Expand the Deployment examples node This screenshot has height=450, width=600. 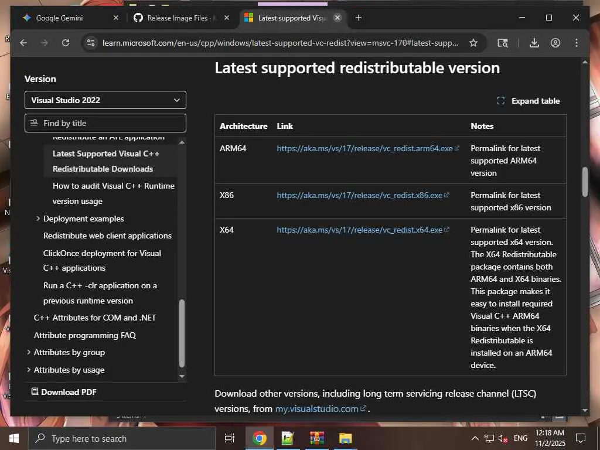38,219
